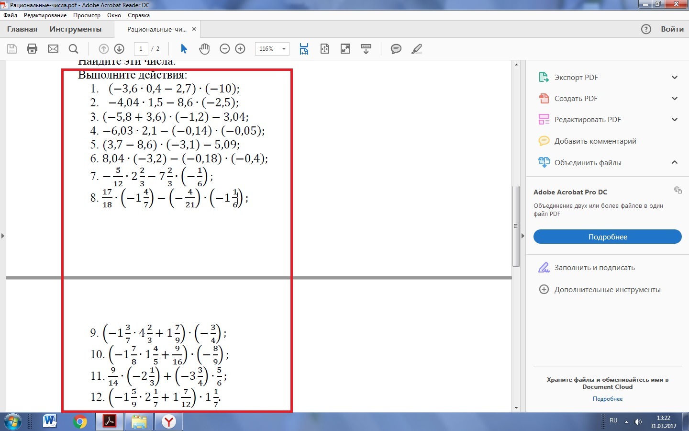
Task: Open Google Chrome from the taskbar
Action: (x=80, y=421)
